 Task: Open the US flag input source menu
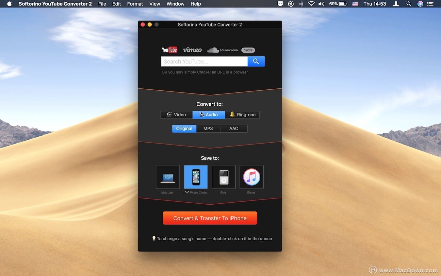tap(355, 4)
